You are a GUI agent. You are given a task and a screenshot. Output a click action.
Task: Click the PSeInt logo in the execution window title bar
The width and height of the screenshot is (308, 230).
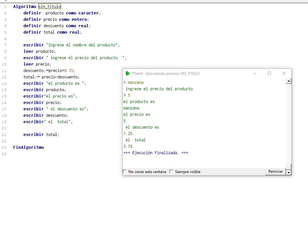click(128, 73)
